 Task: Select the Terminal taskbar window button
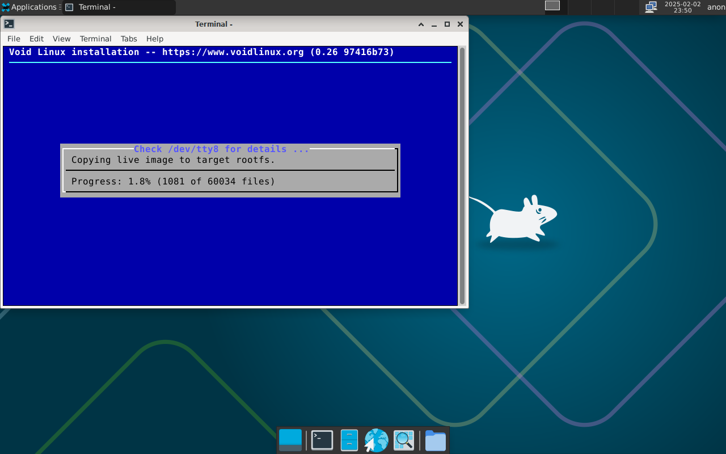[x=119, y=7]
